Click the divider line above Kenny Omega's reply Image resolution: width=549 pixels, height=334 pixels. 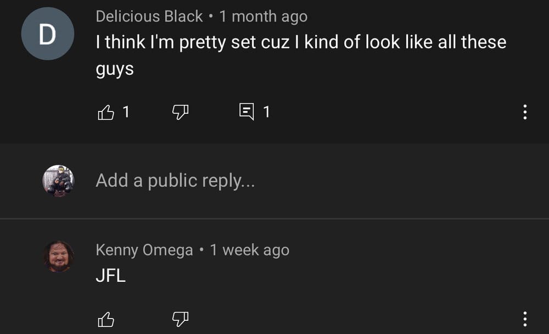click(x=274, y=219)
